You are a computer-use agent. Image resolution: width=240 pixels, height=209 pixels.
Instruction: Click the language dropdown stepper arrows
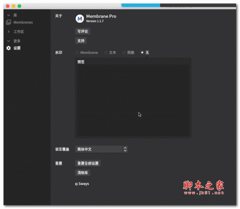pos(125,149)
